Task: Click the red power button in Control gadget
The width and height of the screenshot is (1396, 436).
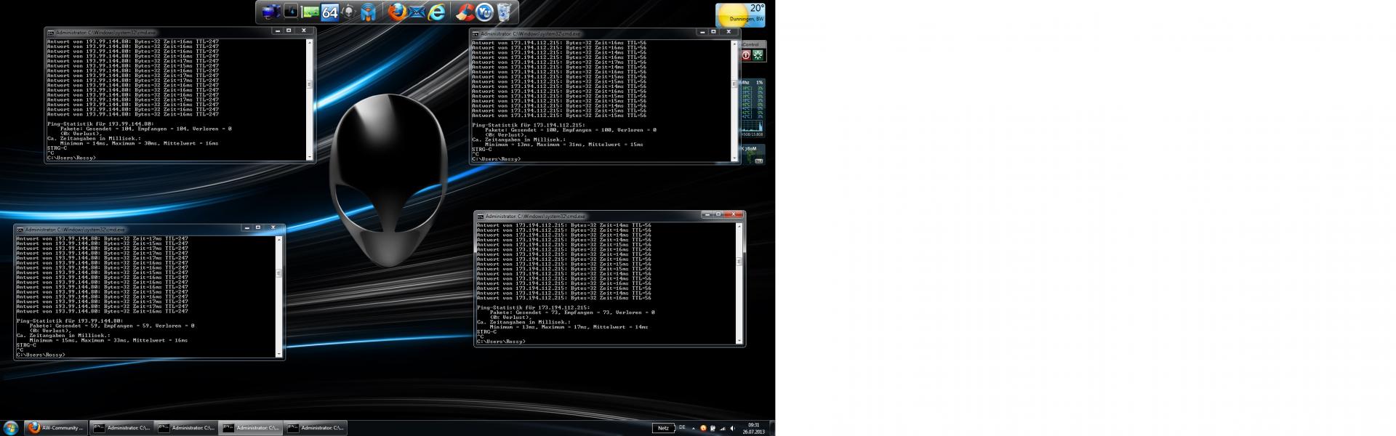Action: coord(746,55)
